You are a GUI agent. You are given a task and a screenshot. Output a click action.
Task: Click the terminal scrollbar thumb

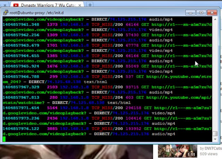pos(215,134)
